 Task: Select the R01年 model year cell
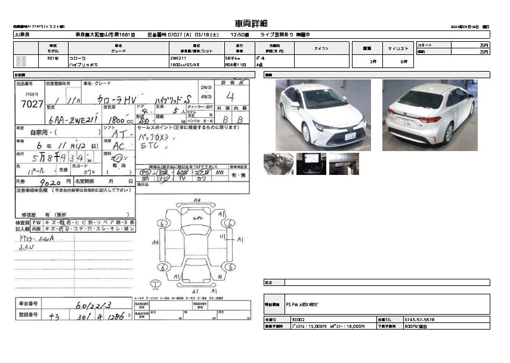(x=53, y=59)
